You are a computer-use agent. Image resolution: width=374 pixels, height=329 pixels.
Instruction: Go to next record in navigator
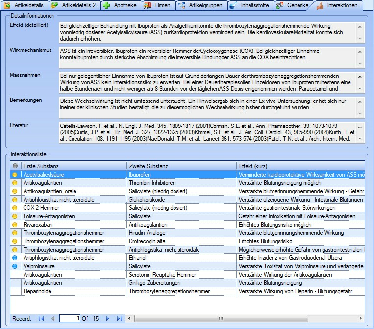(x=108, y=319)
